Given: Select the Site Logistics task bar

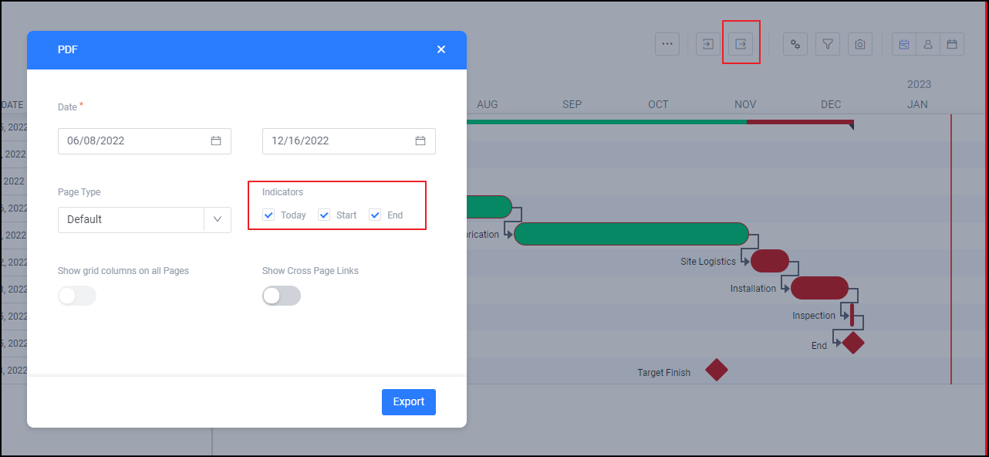Looking at the screenshot, I should [x=770, y=261].
